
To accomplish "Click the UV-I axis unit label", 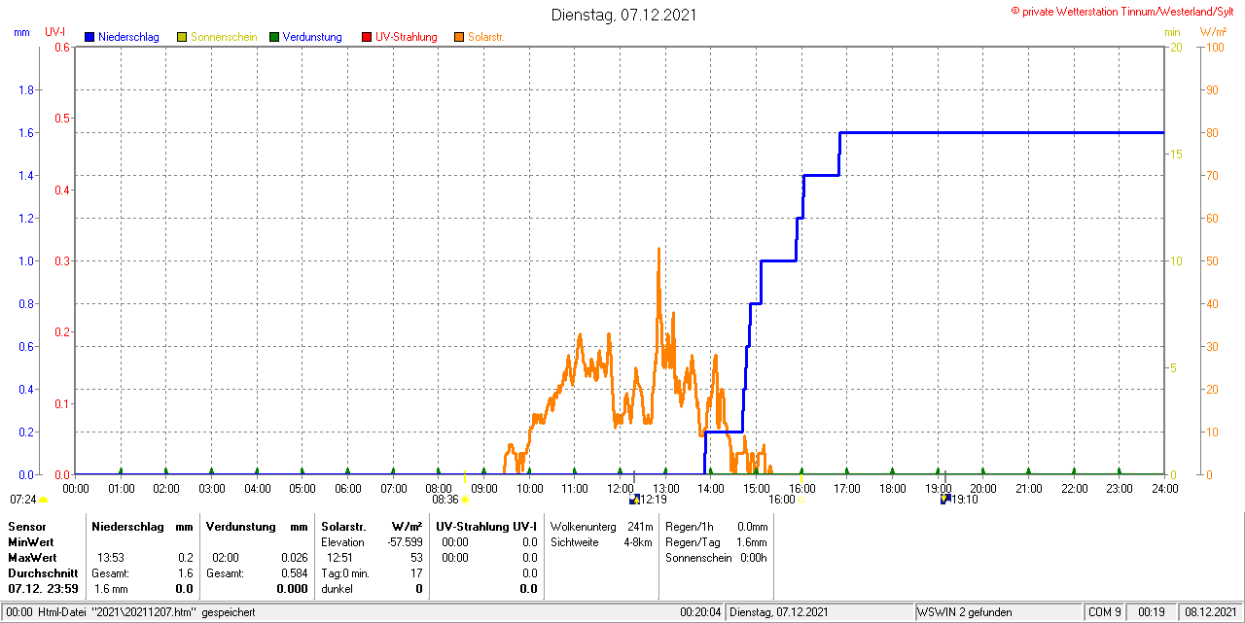I will coord(55,32).
